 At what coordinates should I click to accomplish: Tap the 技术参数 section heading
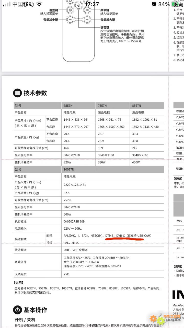[35, 93]
